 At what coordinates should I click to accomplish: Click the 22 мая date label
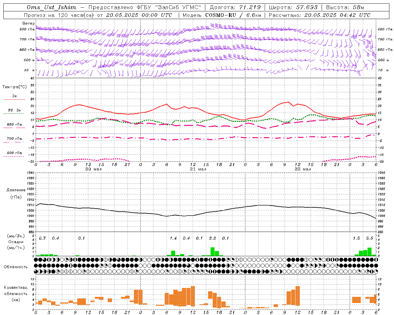(x=303, y=169)
